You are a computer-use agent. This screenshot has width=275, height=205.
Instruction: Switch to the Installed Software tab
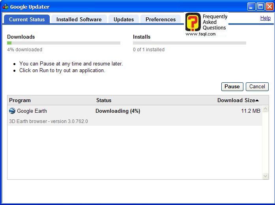(79, 19)
